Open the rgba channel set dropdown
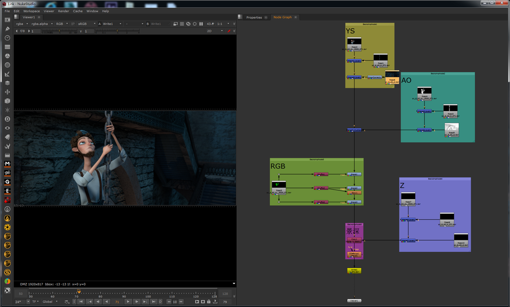510x307 pixels. (x=22, y=24)
